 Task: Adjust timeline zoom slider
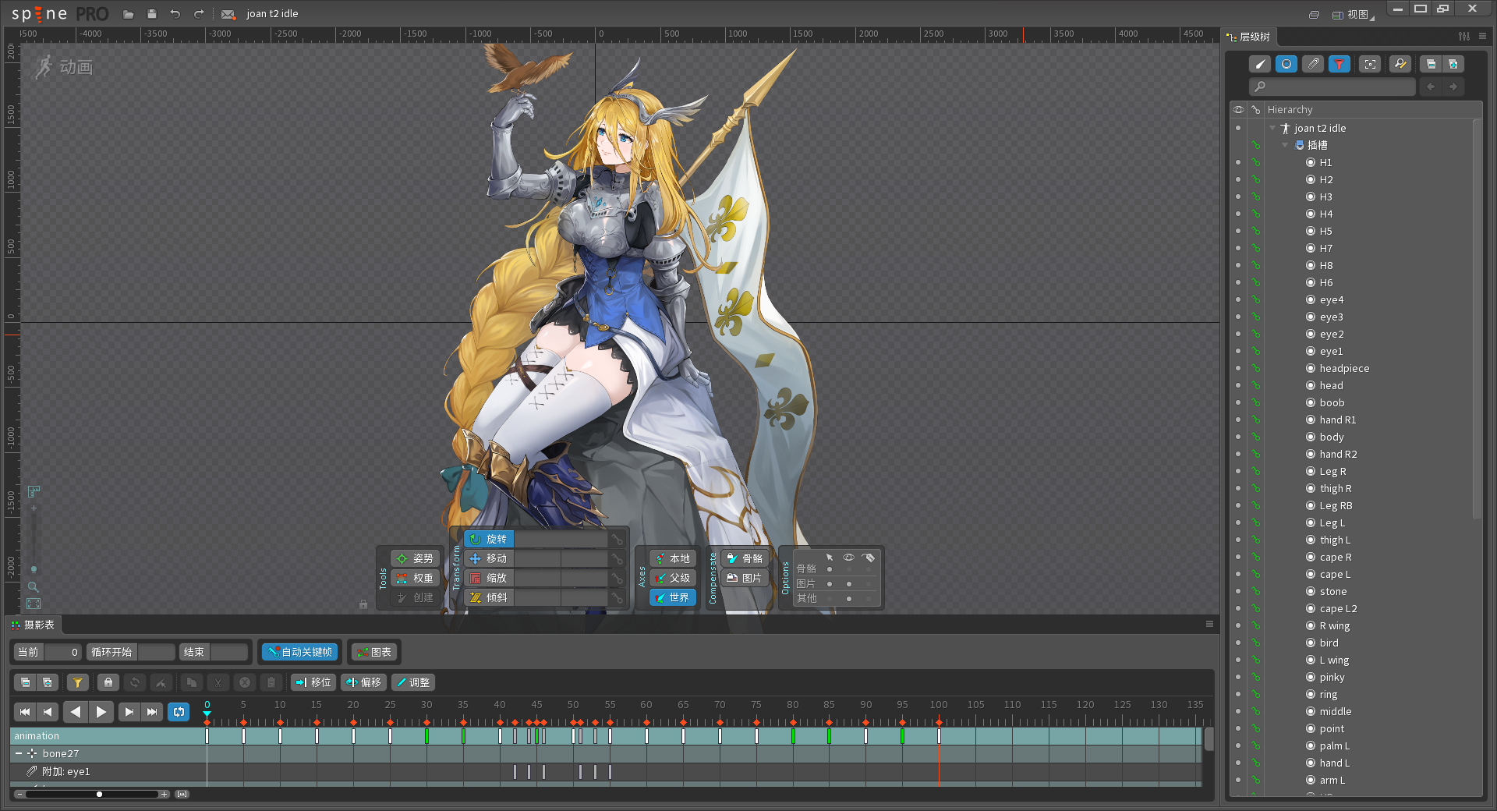point(99,794)
